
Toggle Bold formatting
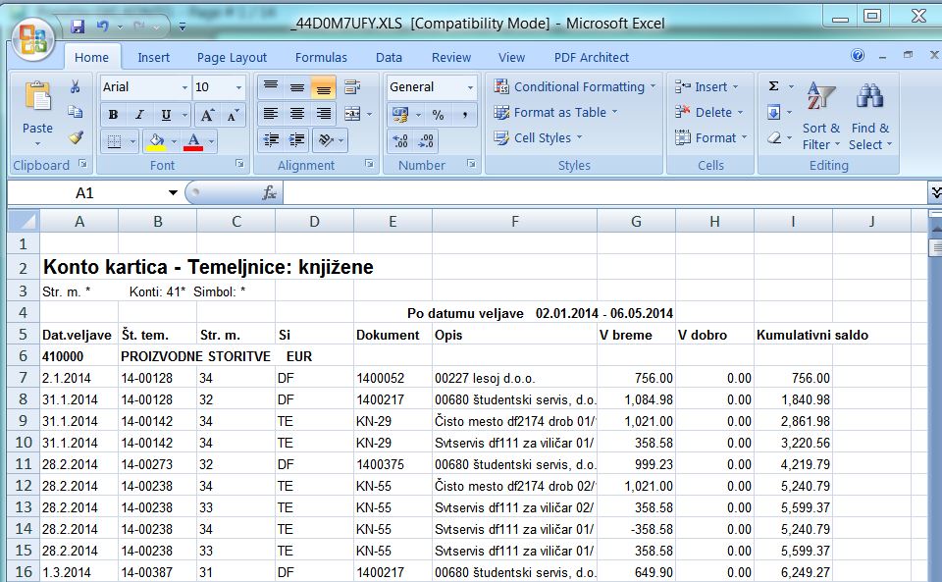pyautogui.click(x=113, y=114)
